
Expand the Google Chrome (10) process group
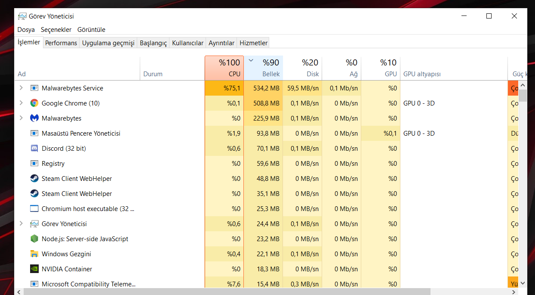coord(21,103)
